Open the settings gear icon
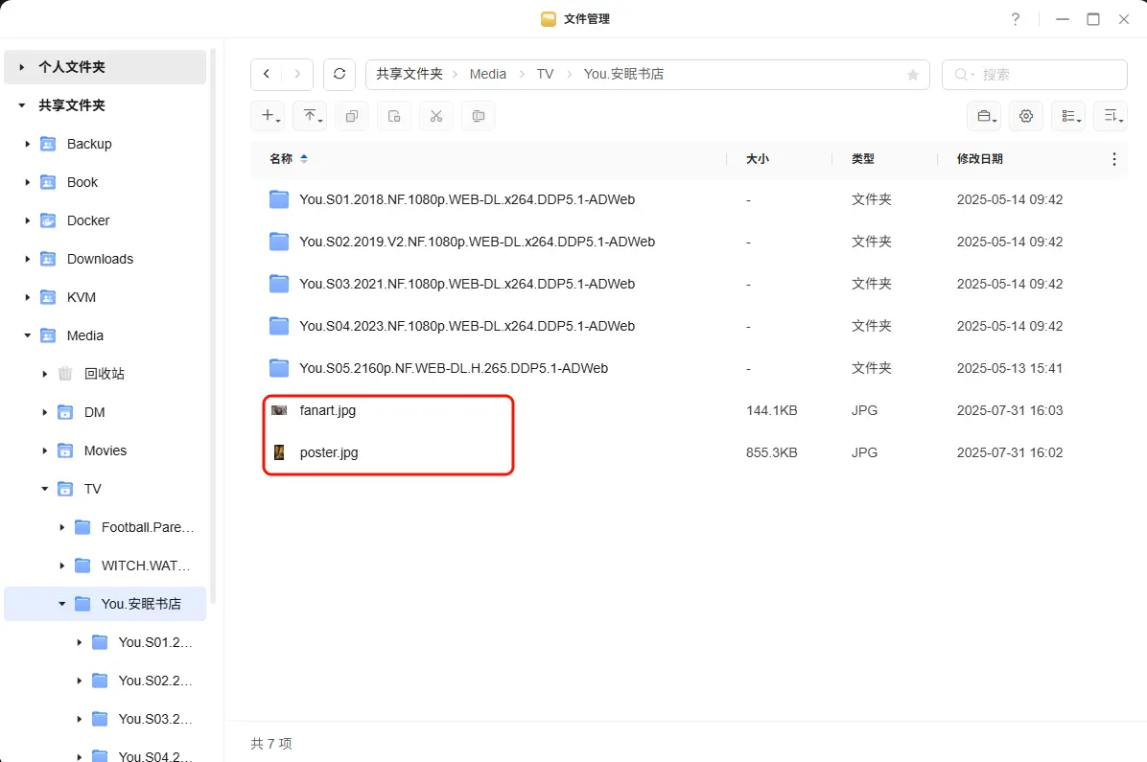 (x=1026, y=116)
